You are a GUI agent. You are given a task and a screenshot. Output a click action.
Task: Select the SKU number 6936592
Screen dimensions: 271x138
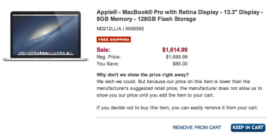click(135, 29)
